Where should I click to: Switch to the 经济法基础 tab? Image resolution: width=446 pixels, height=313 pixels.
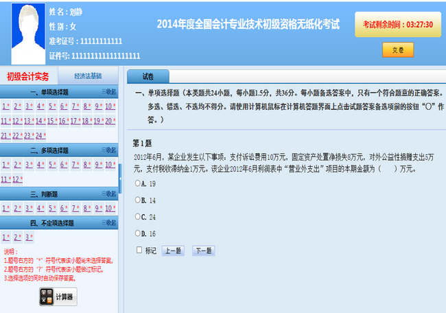click(87, 76)
